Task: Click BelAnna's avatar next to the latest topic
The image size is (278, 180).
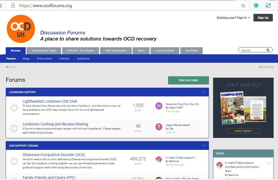Action: (x=159, y=160)
